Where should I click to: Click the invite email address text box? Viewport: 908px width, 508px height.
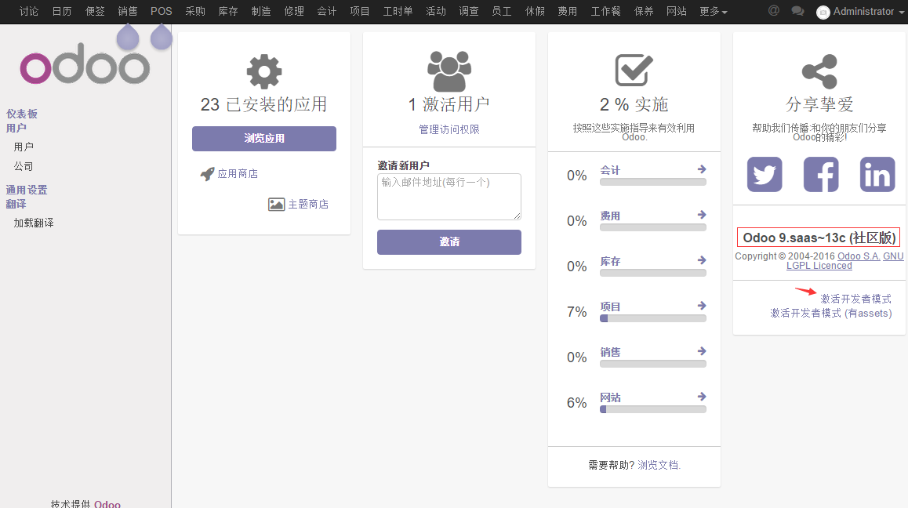[449, 197]
